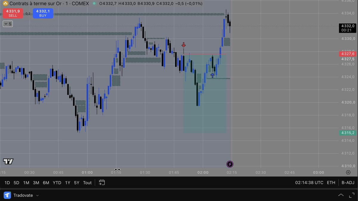Open timezone menu at 02:14:38 UTC
Viewport: 358px width, 201px height.
309,183
